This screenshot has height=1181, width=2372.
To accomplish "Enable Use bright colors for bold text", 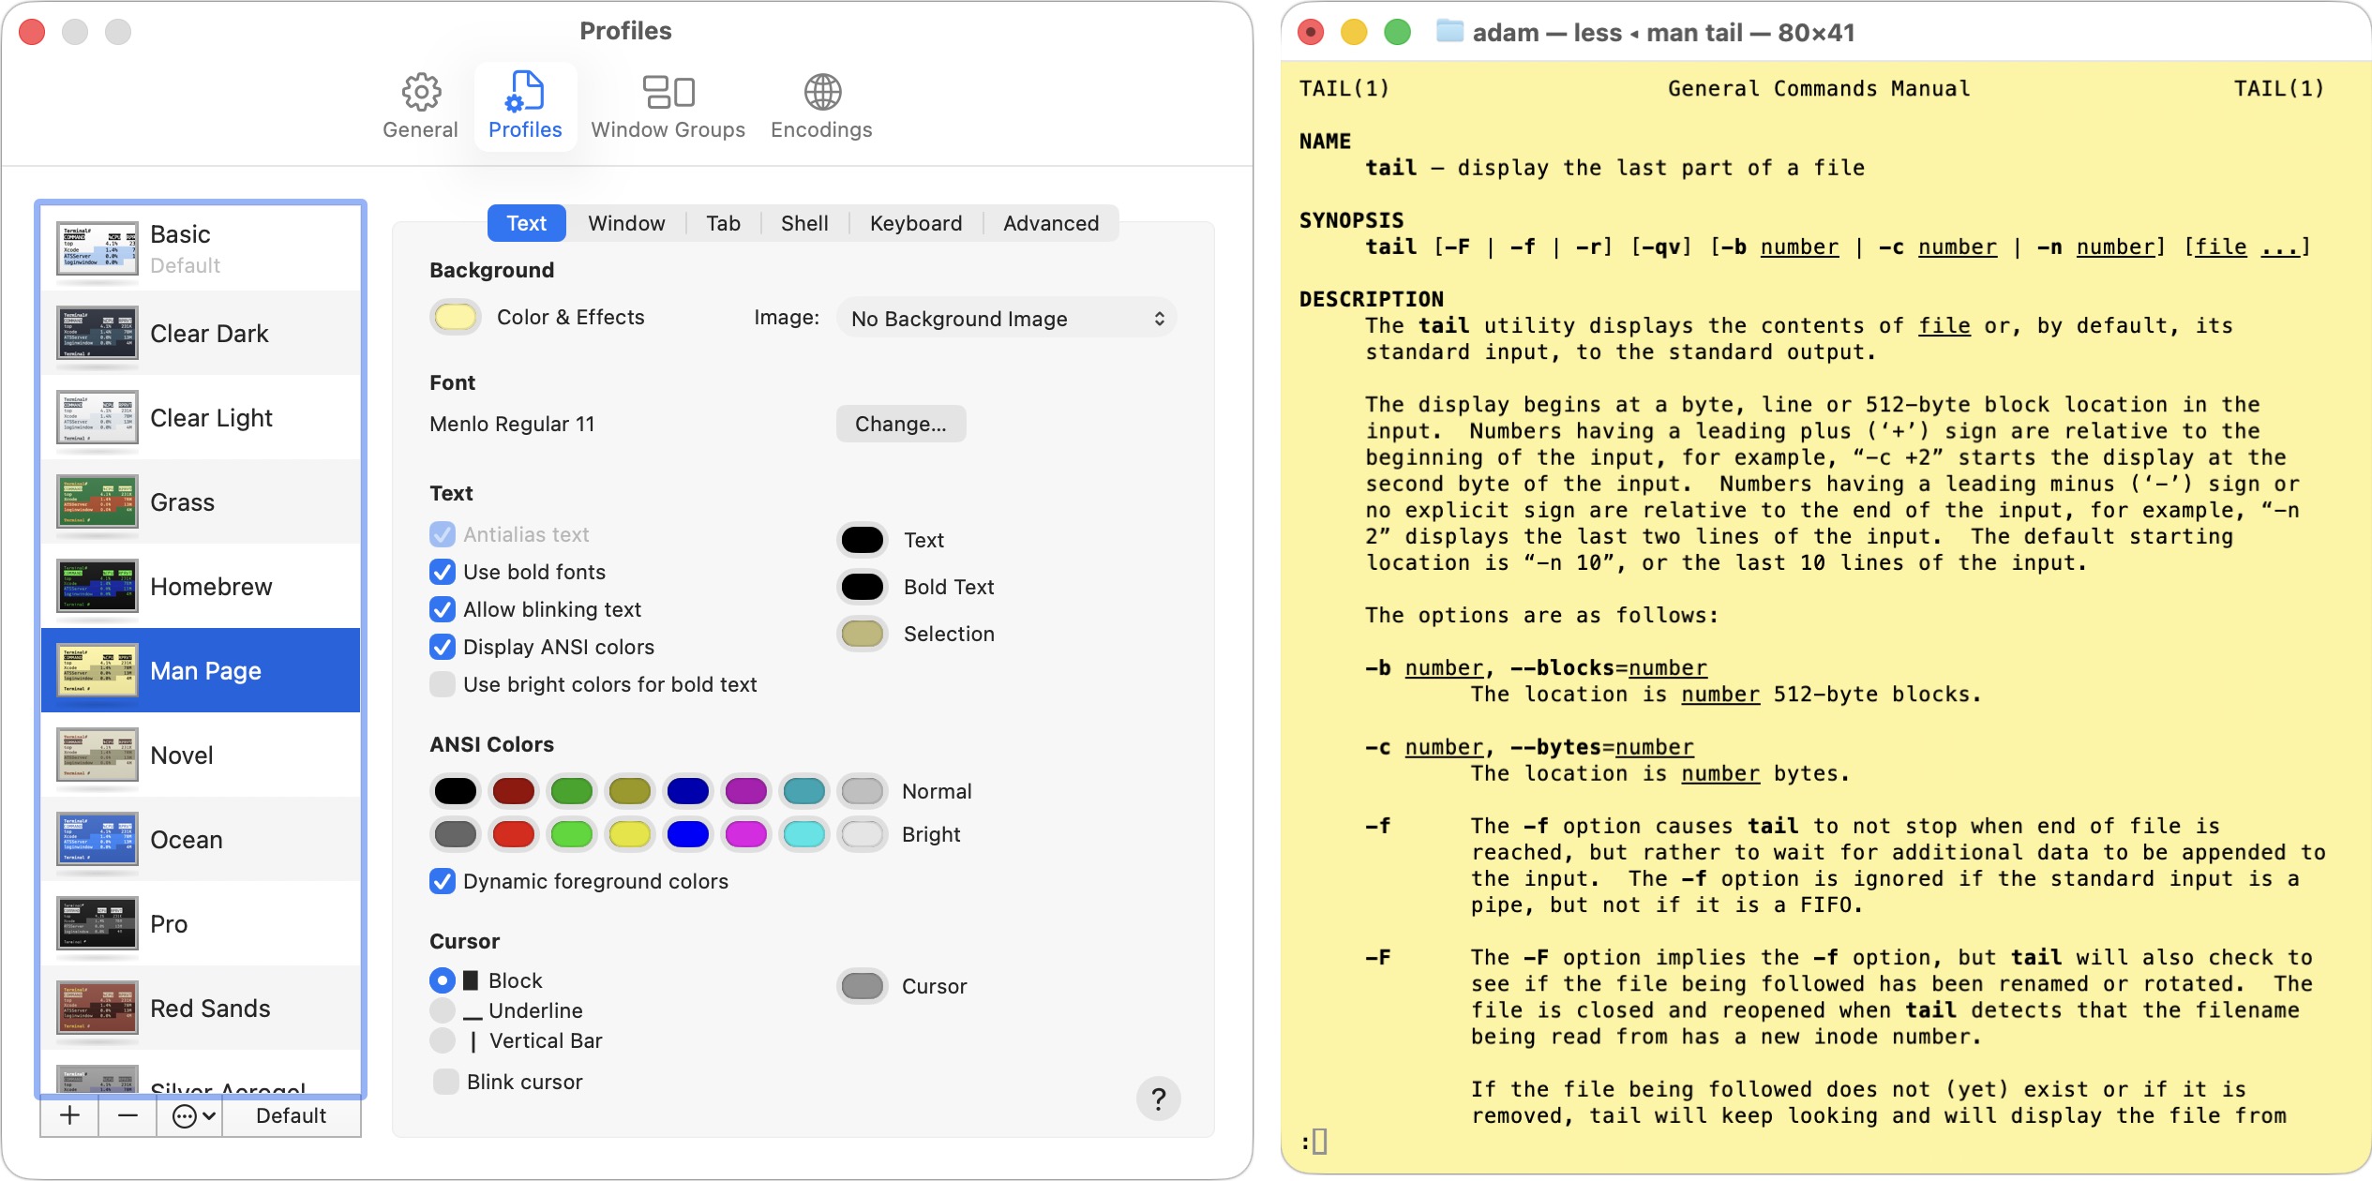I will pyautogui.click(x=443, y=684).
